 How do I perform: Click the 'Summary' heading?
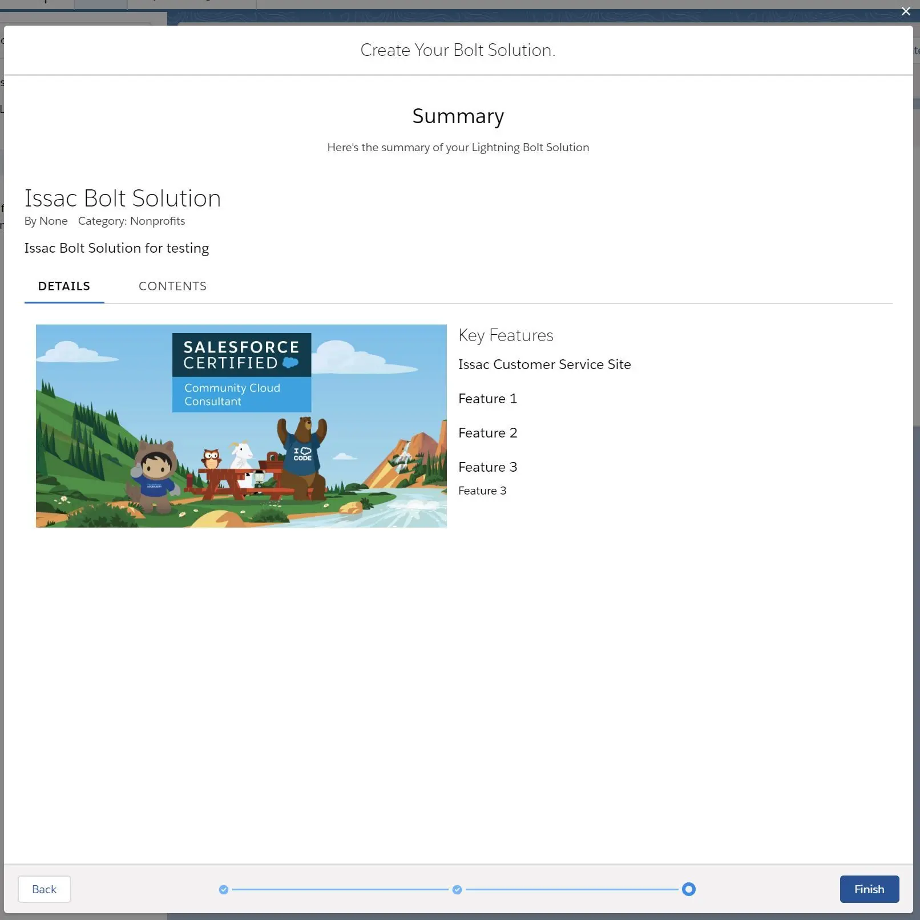(458, 116)
